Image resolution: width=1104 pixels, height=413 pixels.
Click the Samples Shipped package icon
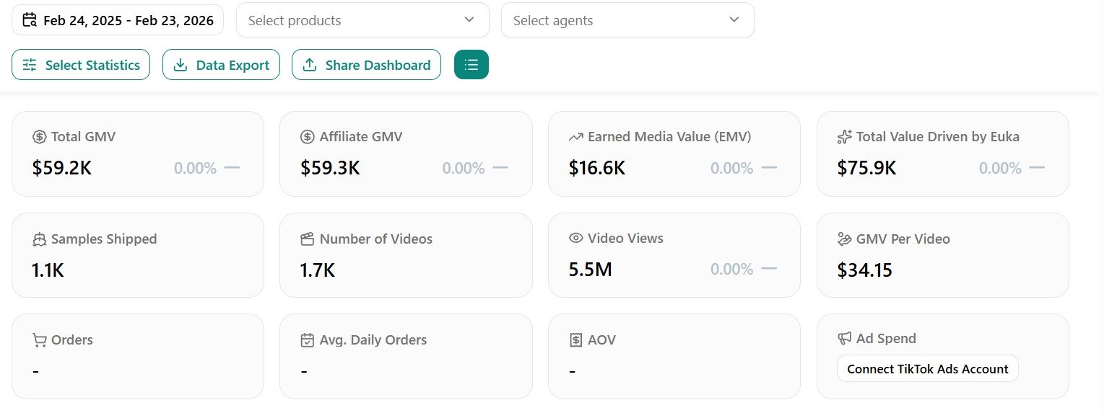tap(40, 239)
